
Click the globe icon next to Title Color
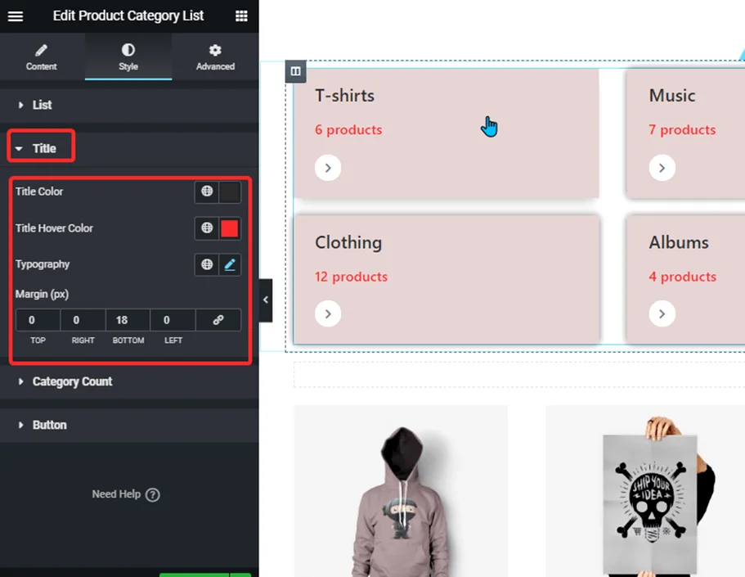pyautogui.click(x=206, y=191)
